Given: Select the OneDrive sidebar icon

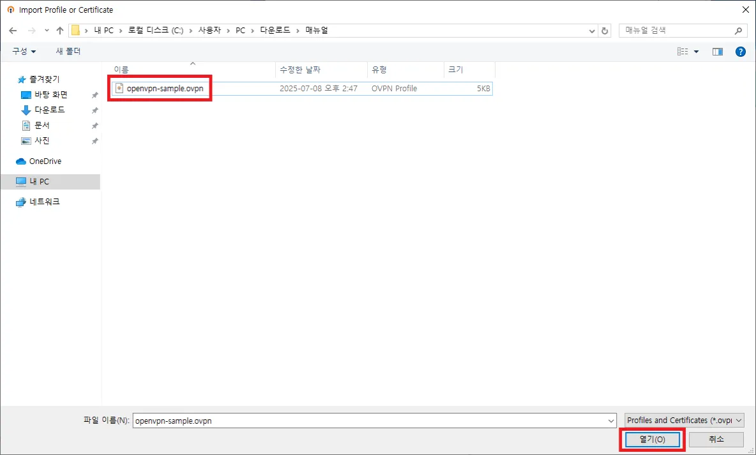Looking at the screenshot, I should 21,161.
